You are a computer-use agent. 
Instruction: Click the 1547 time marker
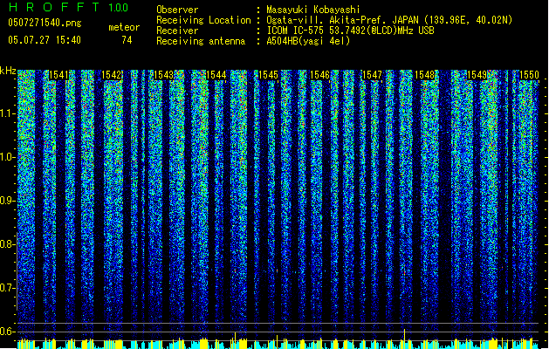click(372, 75)
